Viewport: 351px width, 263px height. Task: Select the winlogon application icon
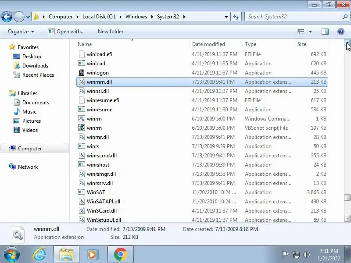[82, 72]
